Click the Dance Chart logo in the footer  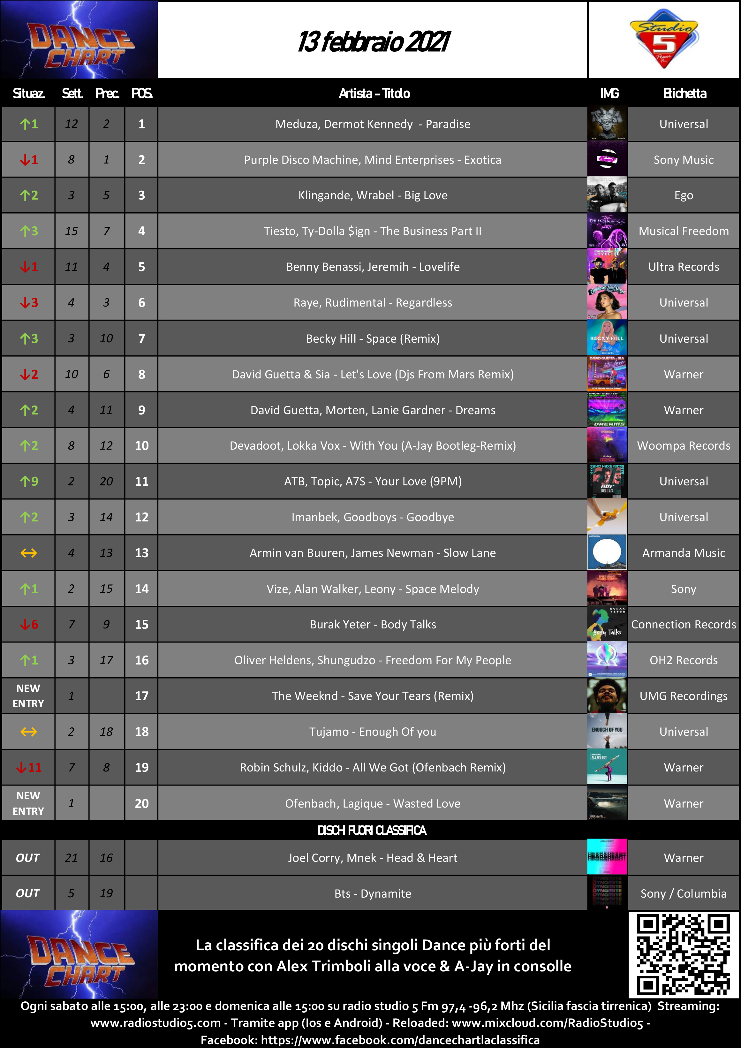tap(79, 954)
